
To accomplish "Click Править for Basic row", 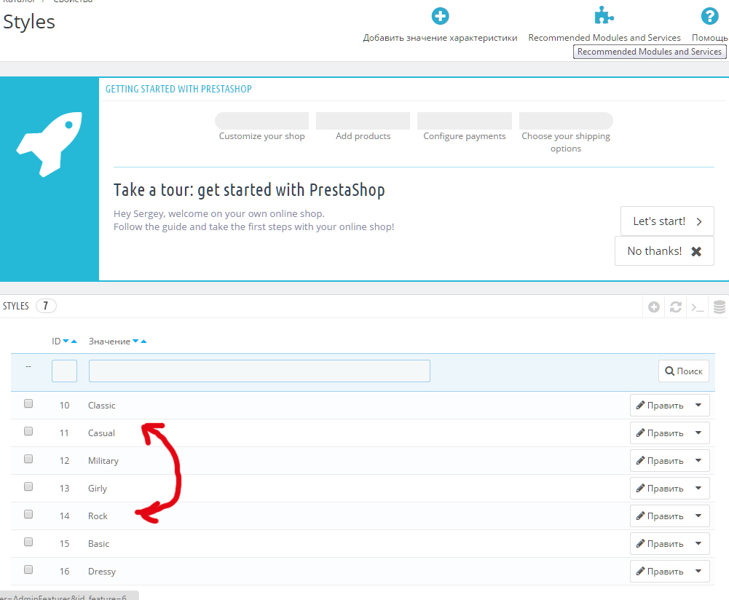I will tap(660, 543).
